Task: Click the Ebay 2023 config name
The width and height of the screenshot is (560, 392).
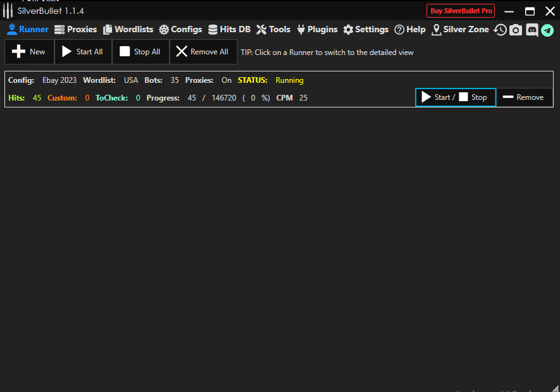Action: pos(59,80)
